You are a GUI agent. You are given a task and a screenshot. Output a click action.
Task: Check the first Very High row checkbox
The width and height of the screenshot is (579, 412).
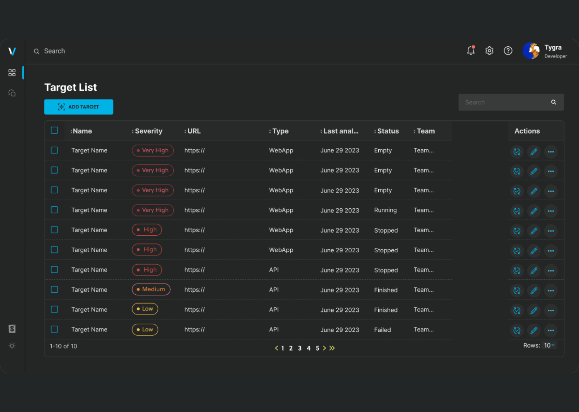pos(54,150)
